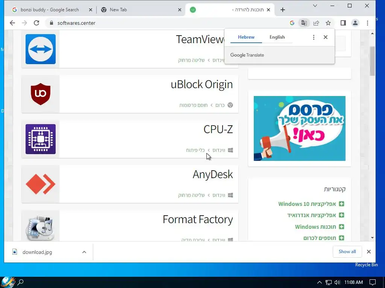The image size is (385, 288).
Task: Click the תוספים לכרום category link
Action: [x=320, y=238]
